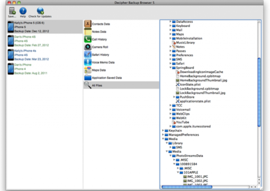Viewport: 270px width, 191px height.
Task: Click the LockBackgroundThumbnail.jpg image icon
Action: (x=177, y=93)
